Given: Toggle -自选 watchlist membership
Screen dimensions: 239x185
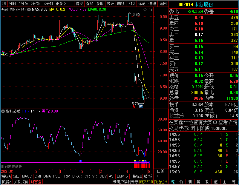Looking at the screenshot, I should 152,4.
